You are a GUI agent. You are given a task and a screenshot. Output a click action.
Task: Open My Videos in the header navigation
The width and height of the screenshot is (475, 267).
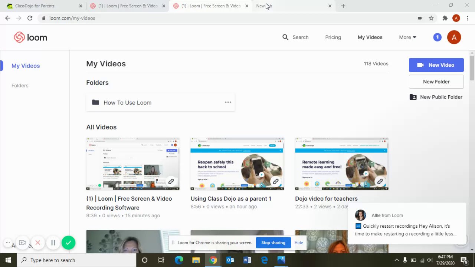[370, 37]
